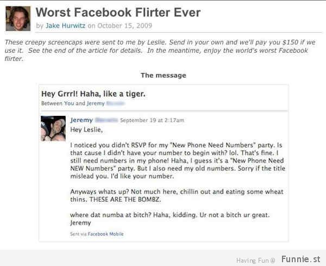
Task: Click "The message" section heading
Action: click(x=163, y=75)
